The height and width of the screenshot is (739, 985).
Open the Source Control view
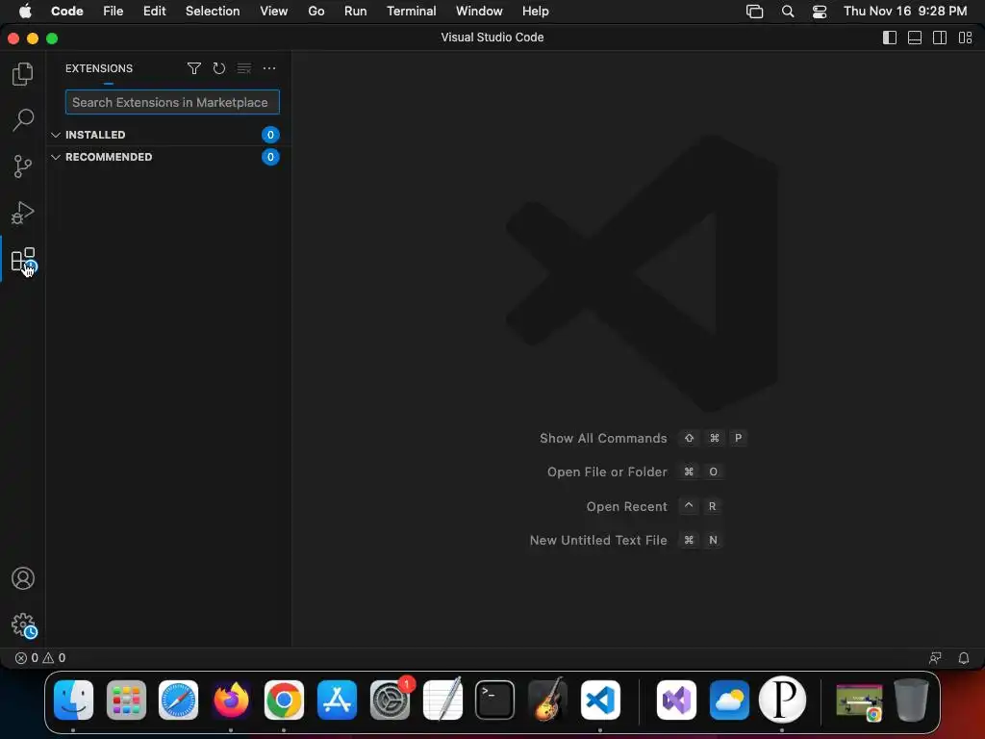point(23,166)
